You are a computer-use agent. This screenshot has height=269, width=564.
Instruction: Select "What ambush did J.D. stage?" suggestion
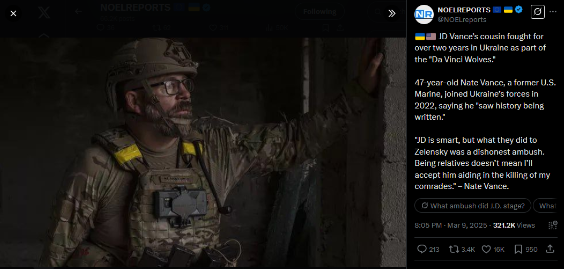[x=473, y=206]
